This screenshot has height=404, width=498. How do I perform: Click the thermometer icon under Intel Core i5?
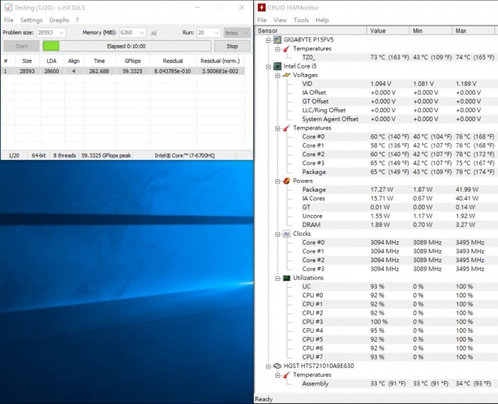286,128
